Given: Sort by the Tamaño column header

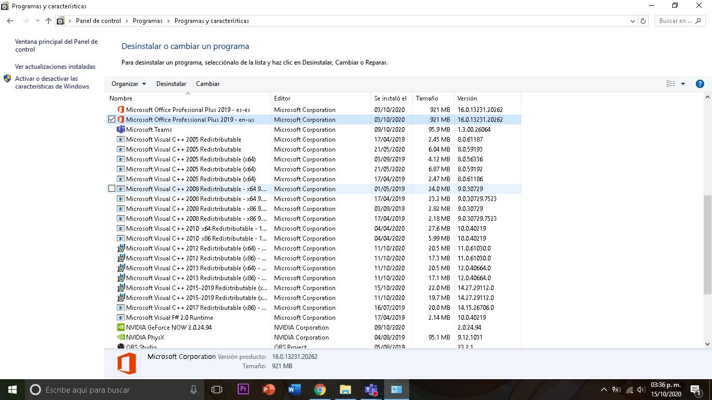Looking at the screenshot, I should point(433,98).
